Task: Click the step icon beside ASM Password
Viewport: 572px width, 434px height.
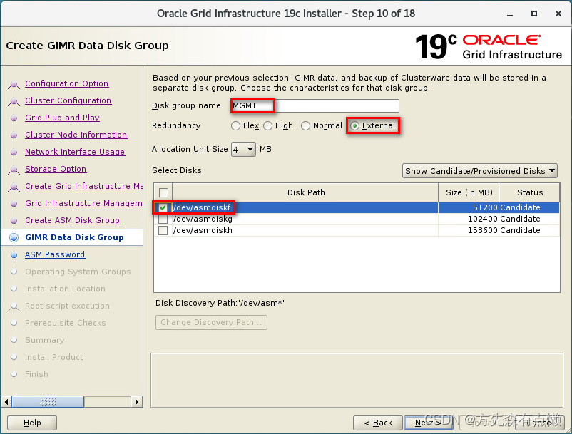Action: pyautogui.click(x=14, y=254)
